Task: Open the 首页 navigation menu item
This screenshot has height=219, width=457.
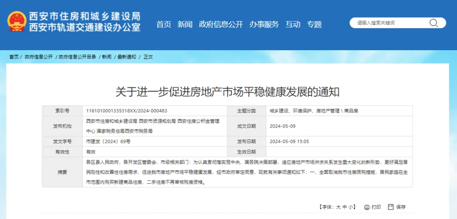Action: (x=164, y=24)
